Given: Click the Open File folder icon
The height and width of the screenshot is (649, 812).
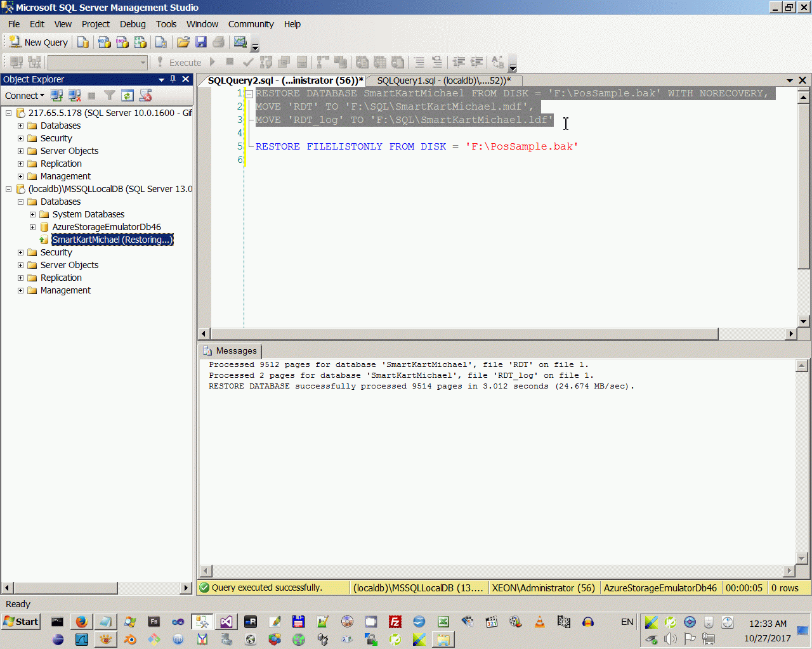Looking at the screenshot, I should pyautogui.click(x=183, y=42).
